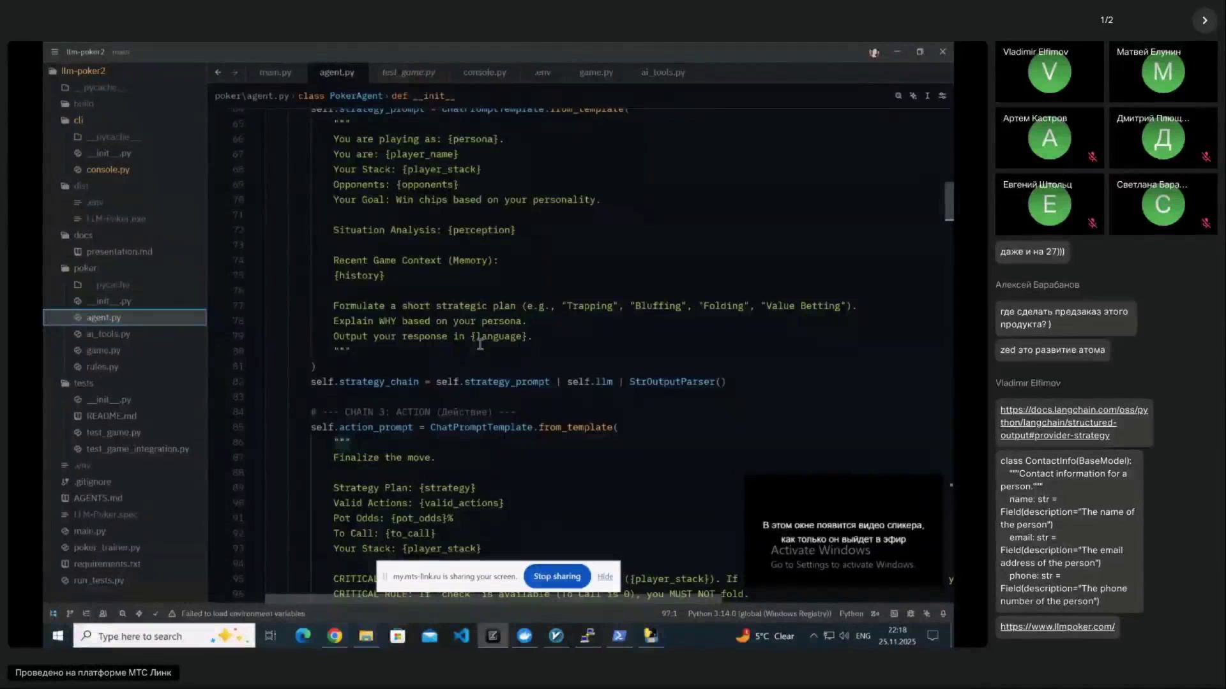The image size is (1226, 689).
Task: Open git panel icon in status bar
Action: coord(70,614)
